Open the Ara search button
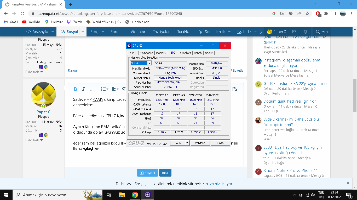The width and height of the screenshot is (357, 200). 322,32
